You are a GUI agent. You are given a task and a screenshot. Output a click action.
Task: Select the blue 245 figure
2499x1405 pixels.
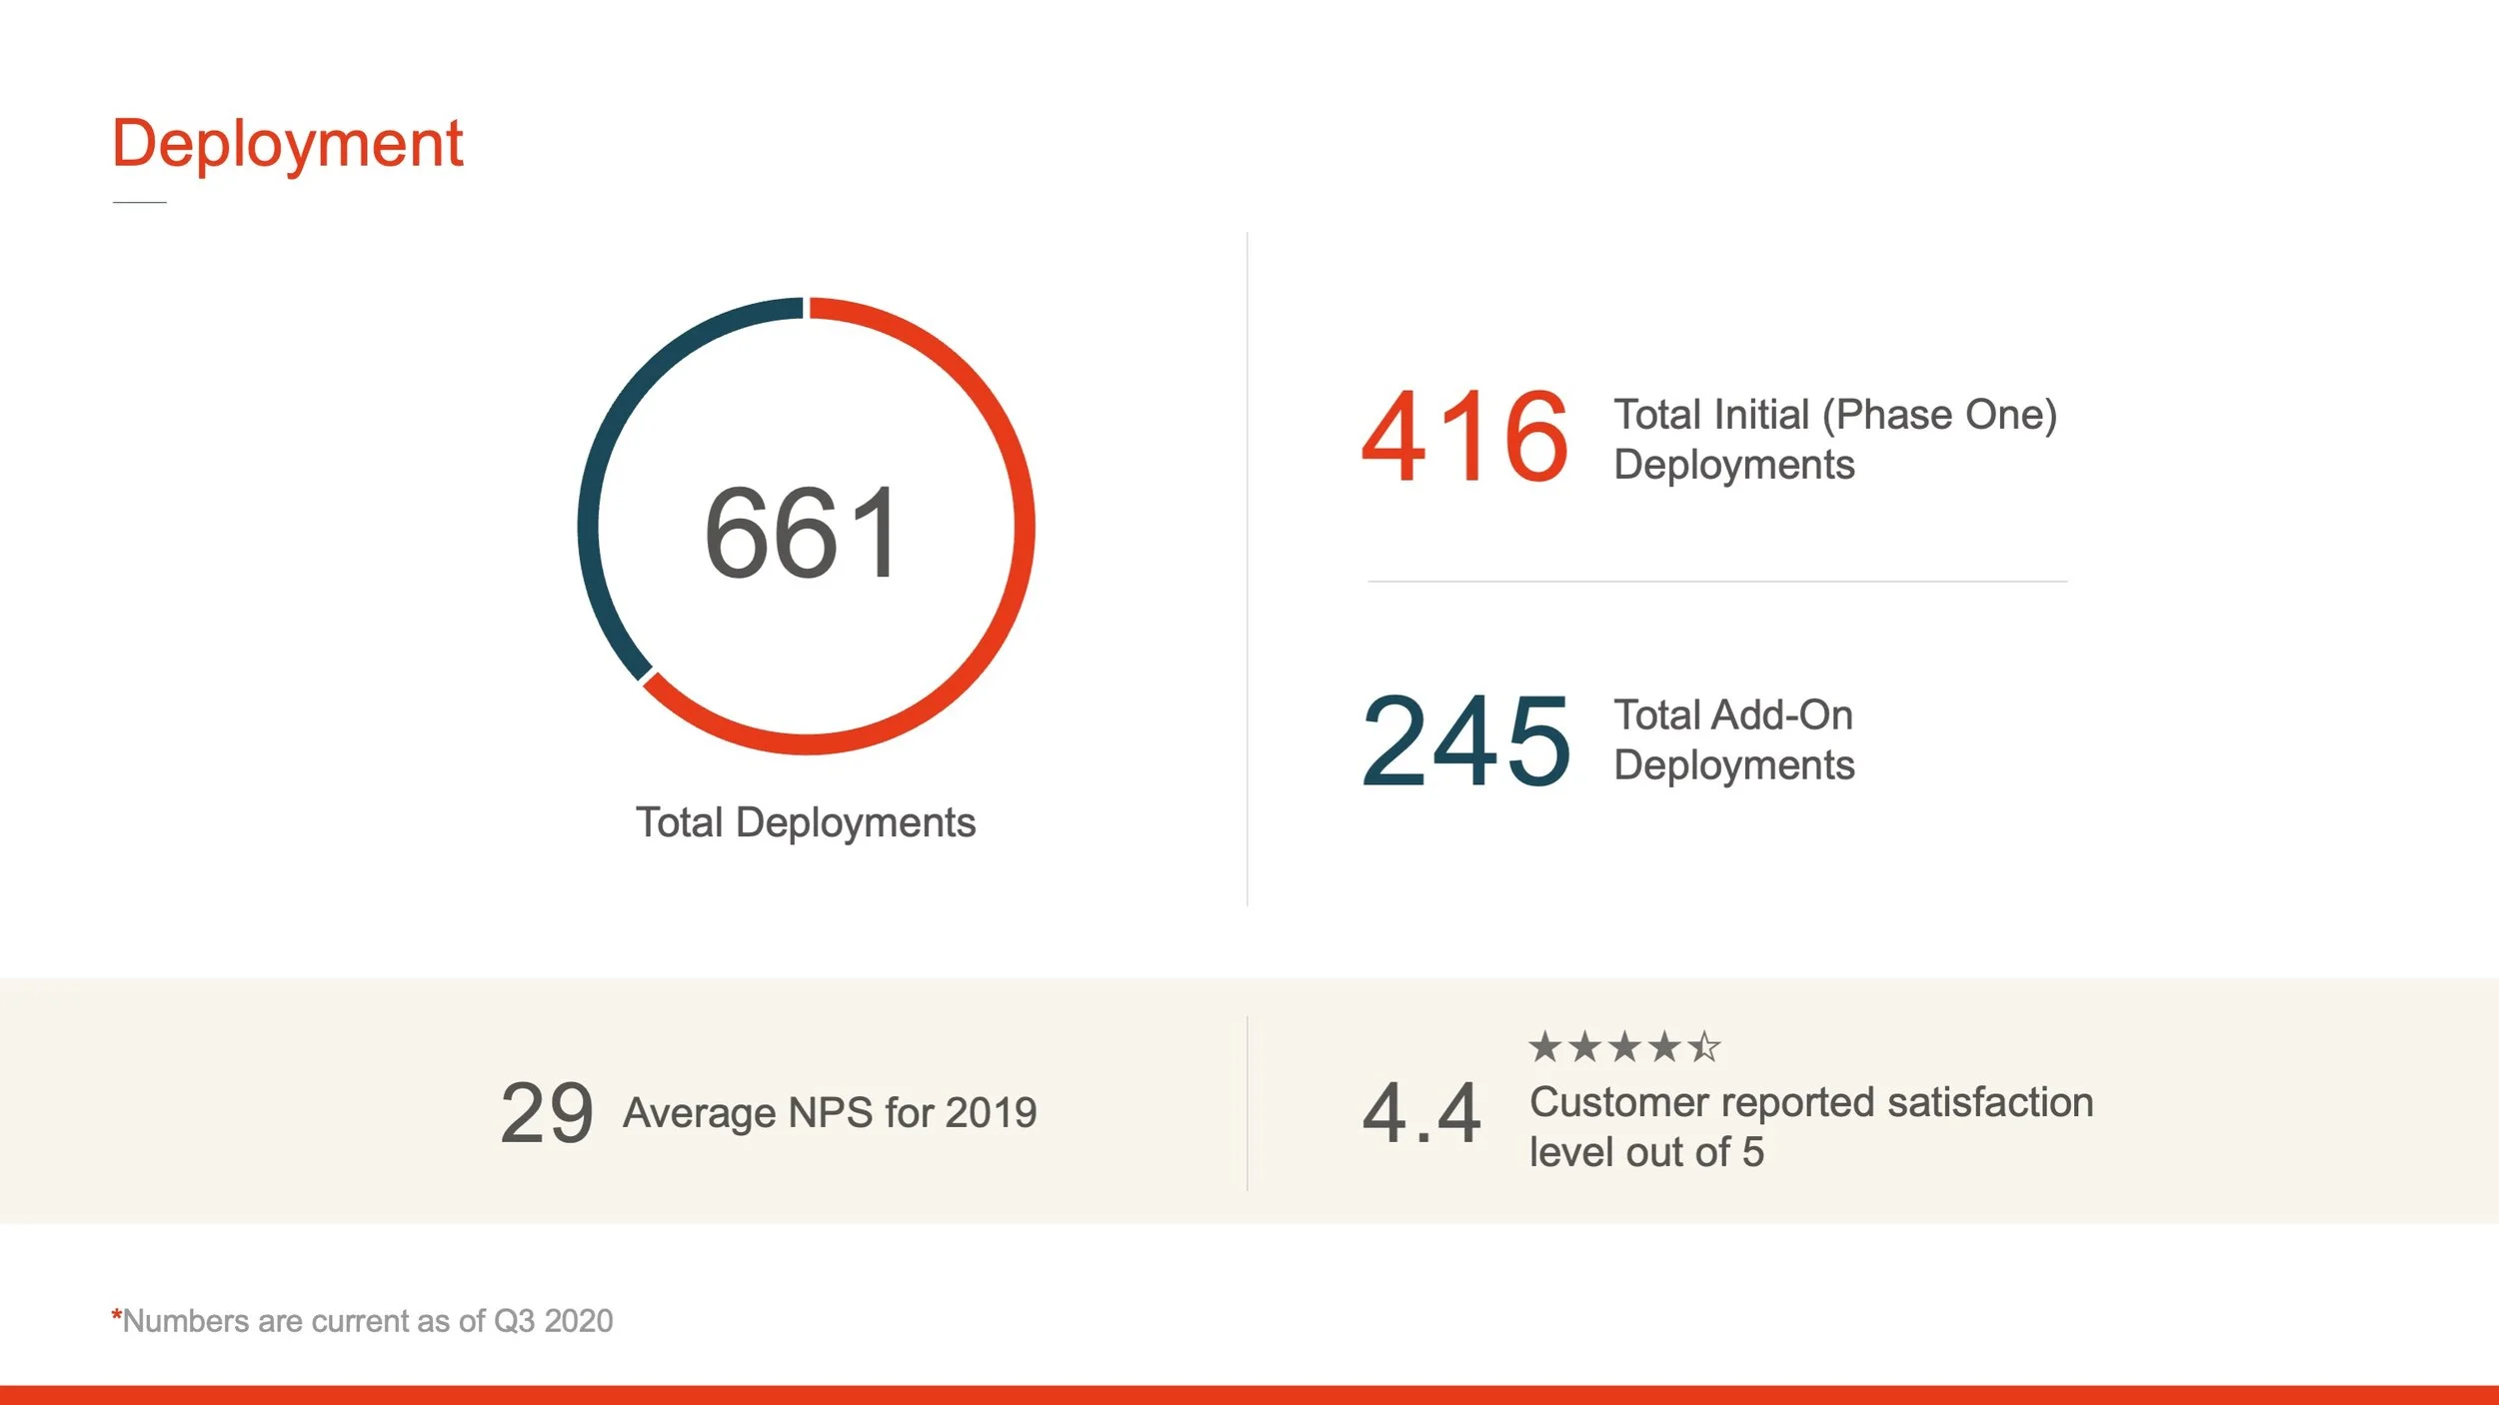tap(1465, 740)
